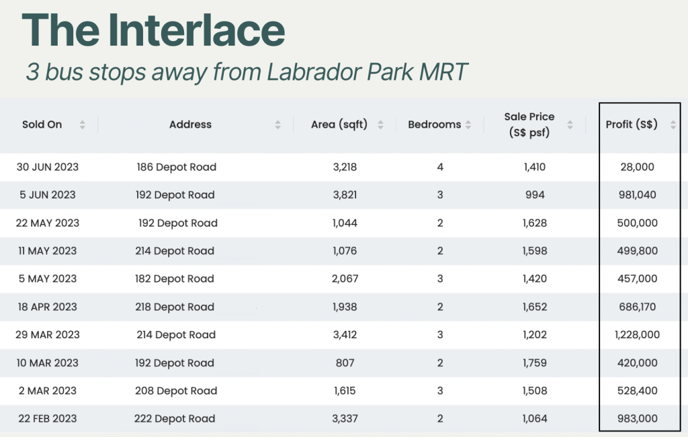
Task: Sort table by the Sold On sort arrows
Action: click(x=83, y=125)
